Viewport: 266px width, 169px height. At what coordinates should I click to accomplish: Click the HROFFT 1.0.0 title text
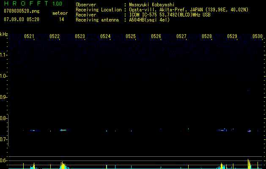click(x=33, y=3)
